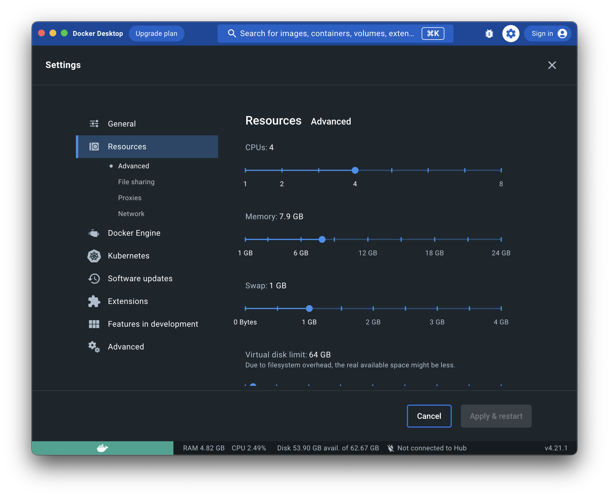The height and width of the screenshot is (497, 609).
Task: Click the Docker Engine icon in sidebar
Action: pyautogui.click(x=94, y=233)
